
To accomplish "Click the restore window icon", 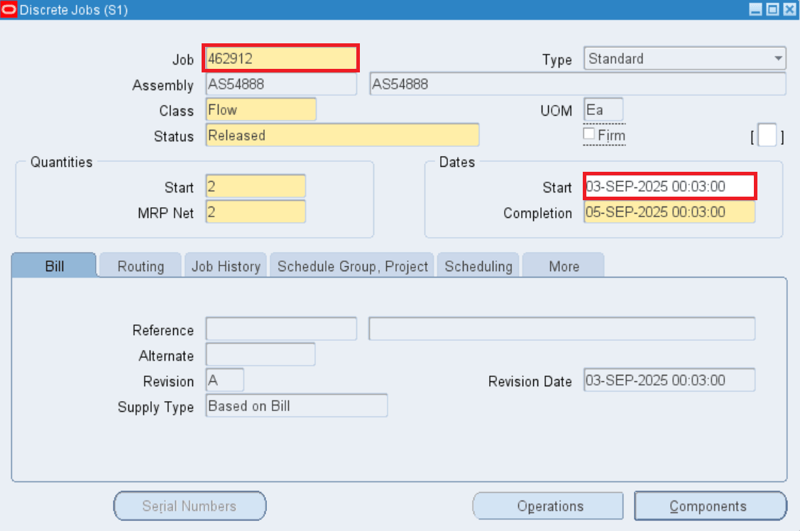I will click(772, 9).
